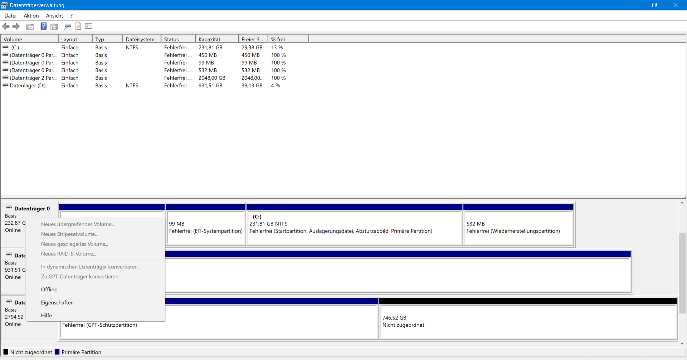Sort by the Dateisystem column header

(142, 39)
